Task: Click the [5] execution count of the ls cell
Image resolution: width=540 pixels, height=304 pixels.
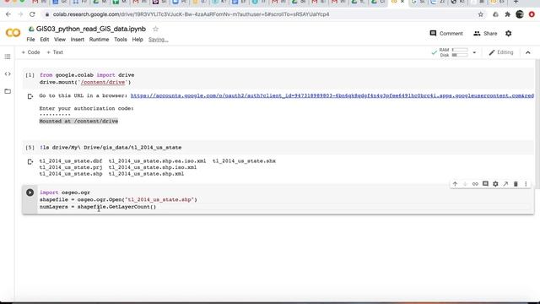Action: coord(30,148)
